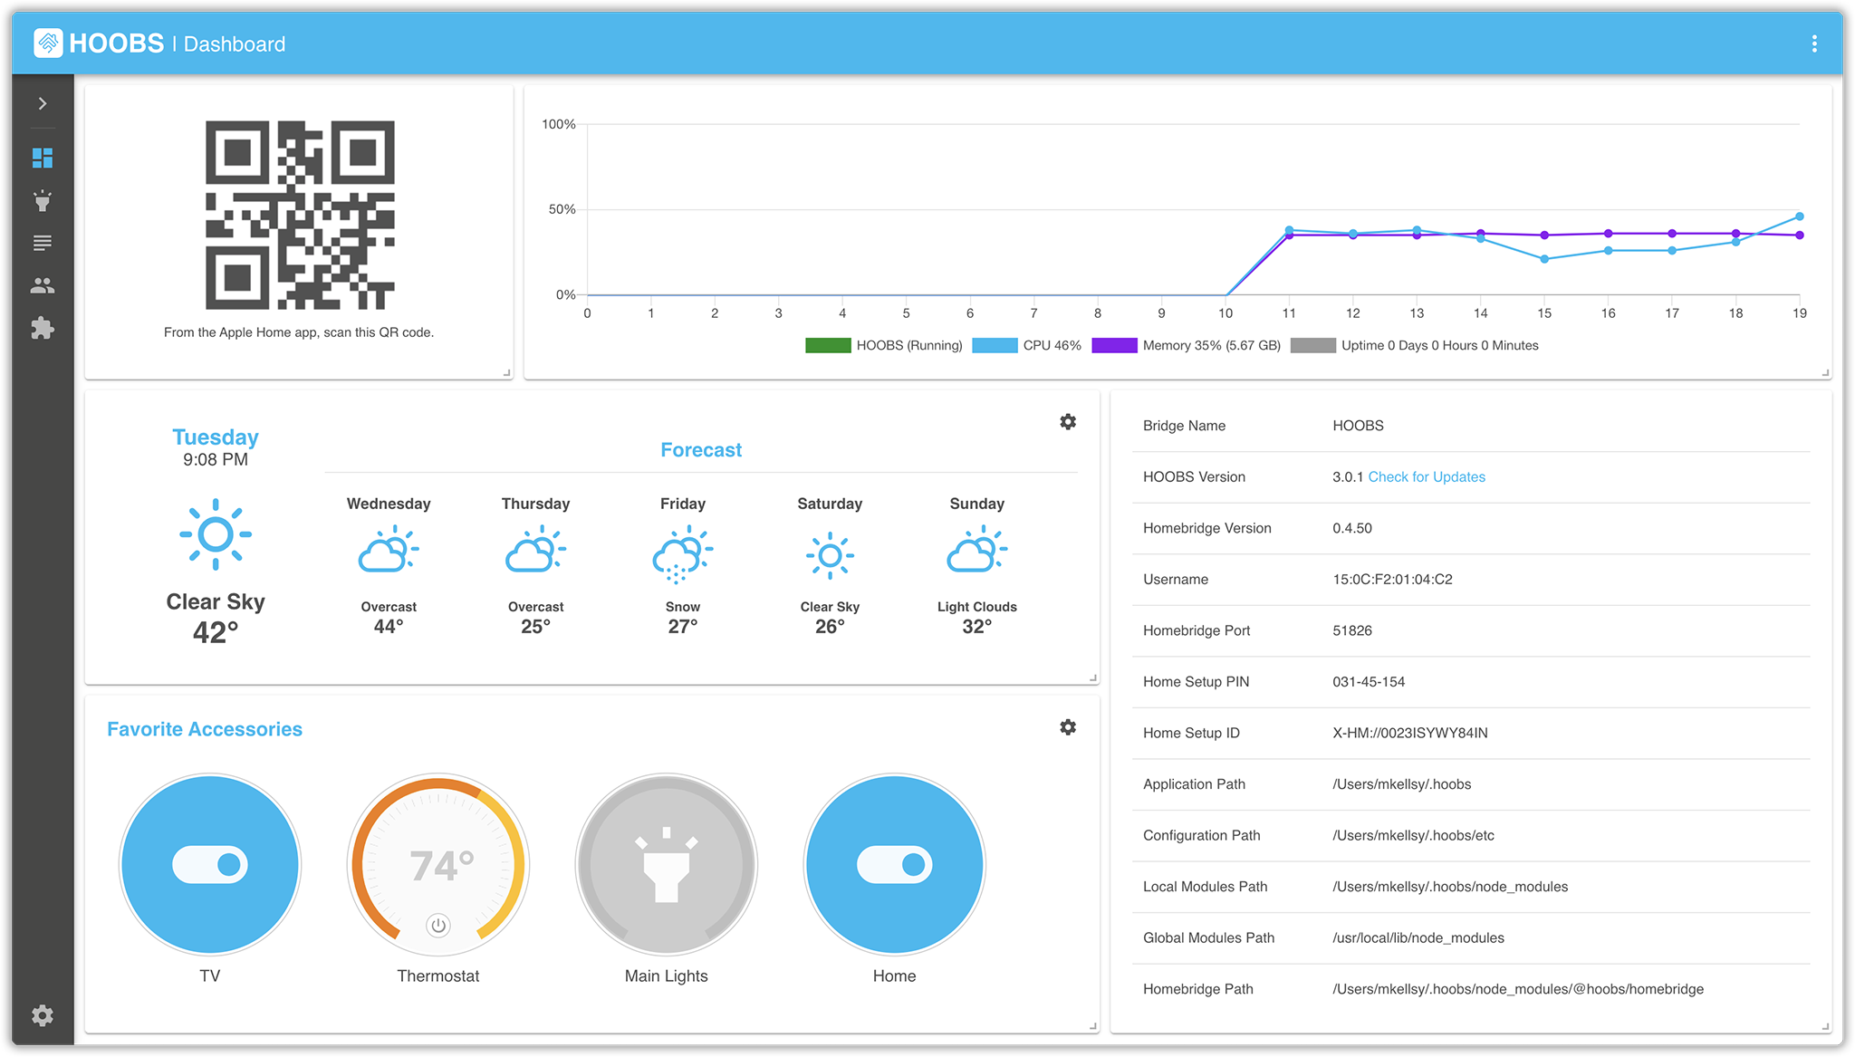Image resolution: width=1855 pixels, height=1057 pixels.
Task: Click the HomeKit QR code
Action: (300, 215)
